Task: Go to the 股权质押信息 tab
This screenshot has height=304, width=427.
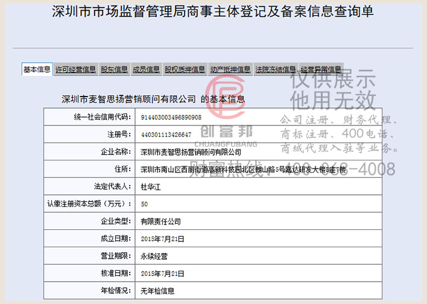Action: [x=185, y=70]
